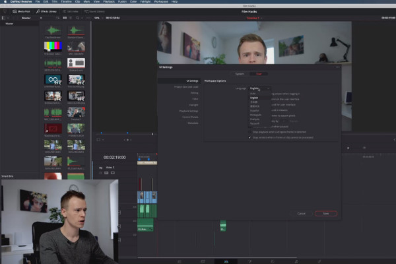Screen dimensions: 396x264
Task: Open the Workspace menu
Action: coord(161,1)
